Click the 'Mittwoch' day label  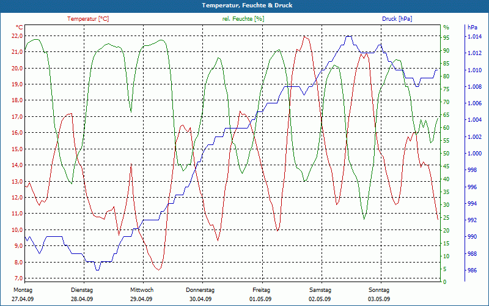tap(142, 290)
